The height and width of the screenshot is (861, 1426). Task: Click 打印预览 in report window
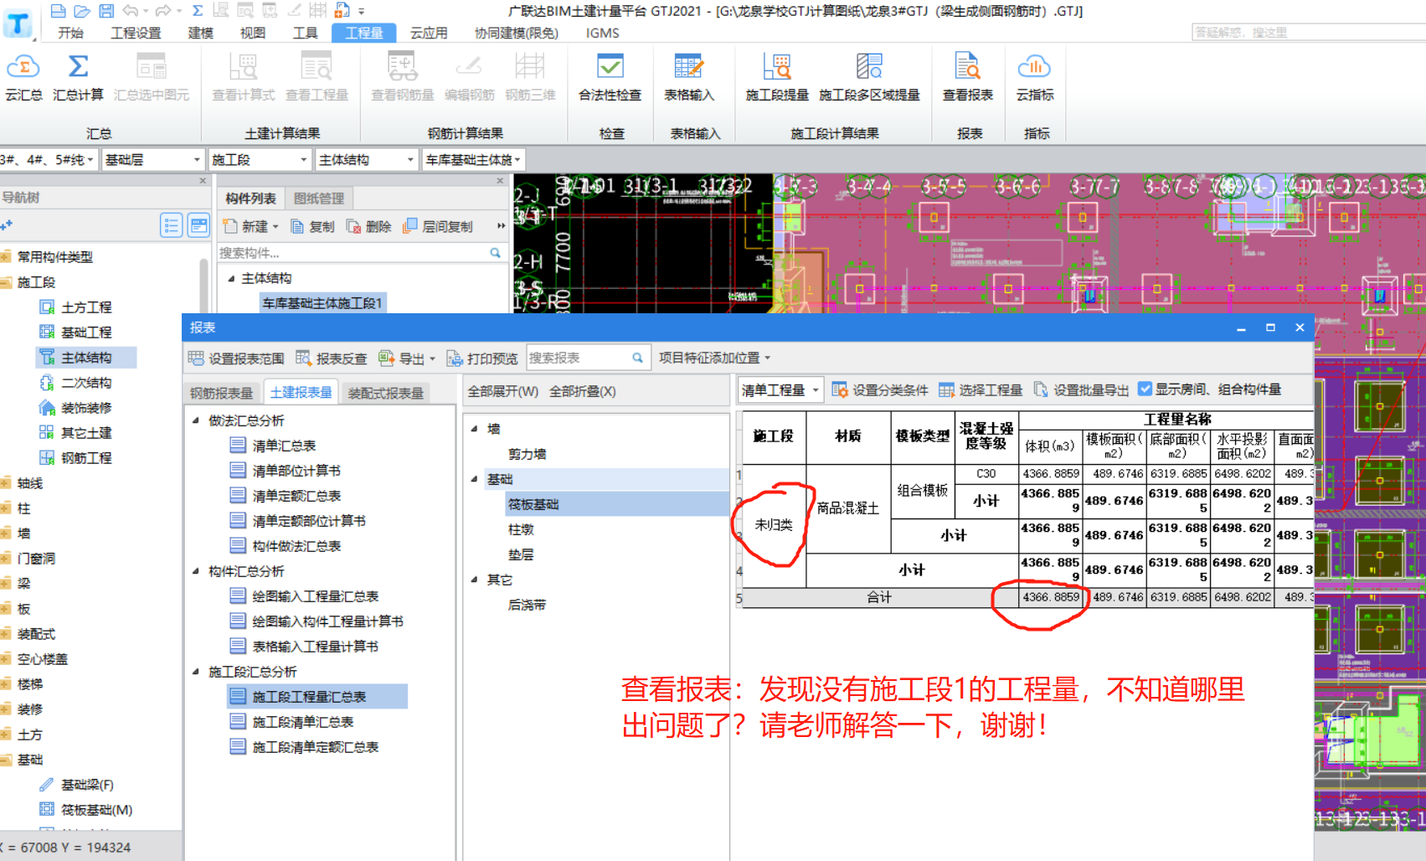482,358
